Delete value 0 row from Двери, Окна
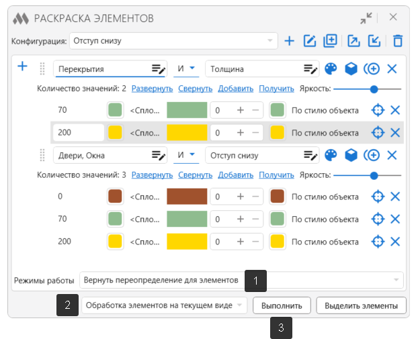Image resolution: width=416 pixels, height=339 pixels. pyautogui.click(x=395, y=197)
